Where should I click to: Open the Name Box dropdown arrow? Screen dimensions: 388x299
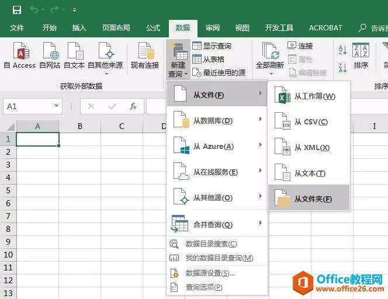[x=56, y=106]
